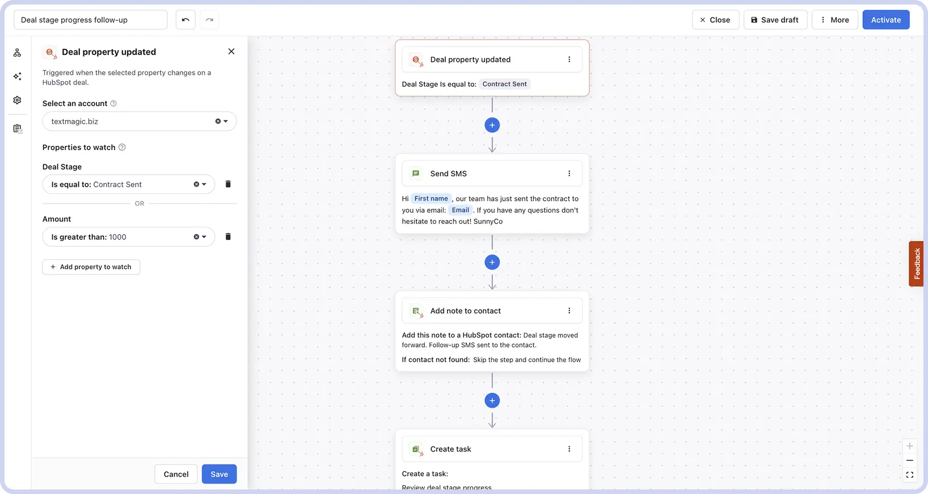
Task: Expand the account dropdown showing textmagic.biz
Action: coord(226,121)
